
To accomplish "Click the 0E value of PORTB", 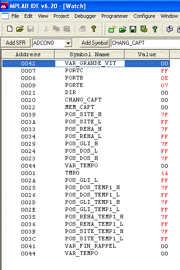I will (x=164, y=78).
